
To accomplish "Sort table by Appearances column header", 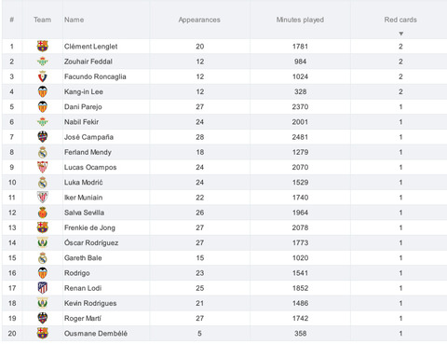I will (x=199, y=20).
